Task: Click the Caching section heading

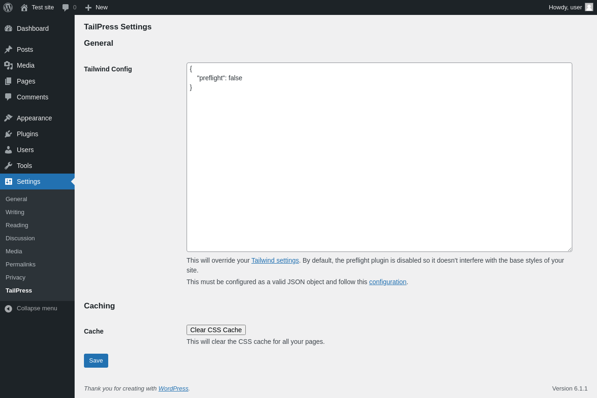Action: (x=99, y=306)
